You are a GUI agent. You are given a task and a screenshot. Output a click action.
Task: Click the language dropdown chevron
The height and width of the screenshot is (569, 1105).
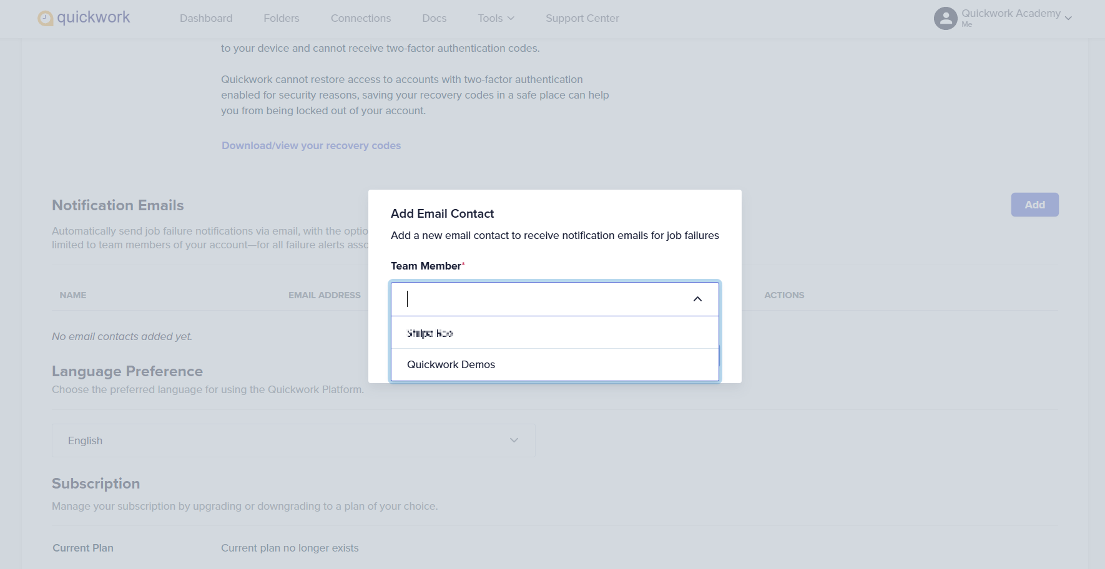[514, 440]
